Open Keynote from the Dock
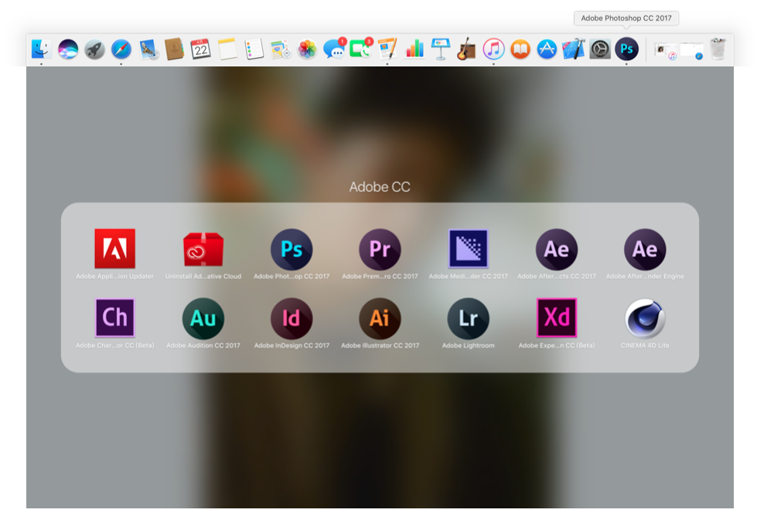 (441, 49)
